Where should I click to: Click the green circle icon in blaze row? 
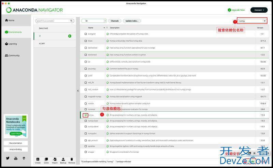click(x=107, y=41)
